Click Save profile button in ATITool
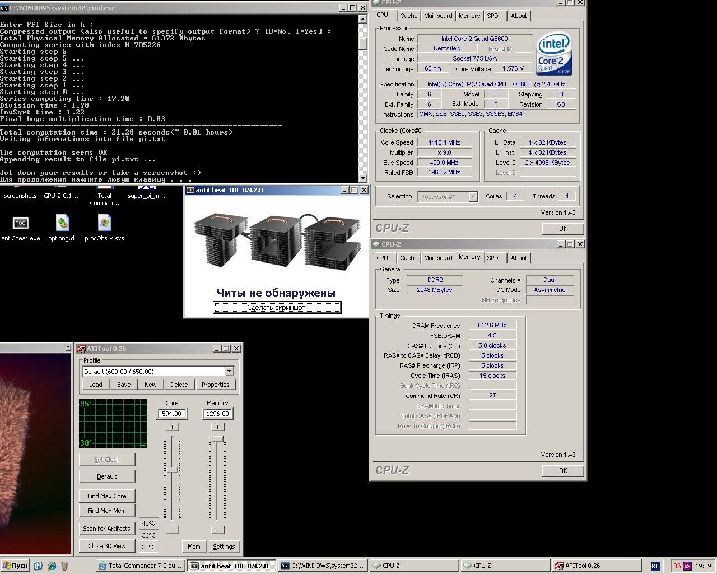The width and height of the screenshot is (717, 574). coord(124,385)
